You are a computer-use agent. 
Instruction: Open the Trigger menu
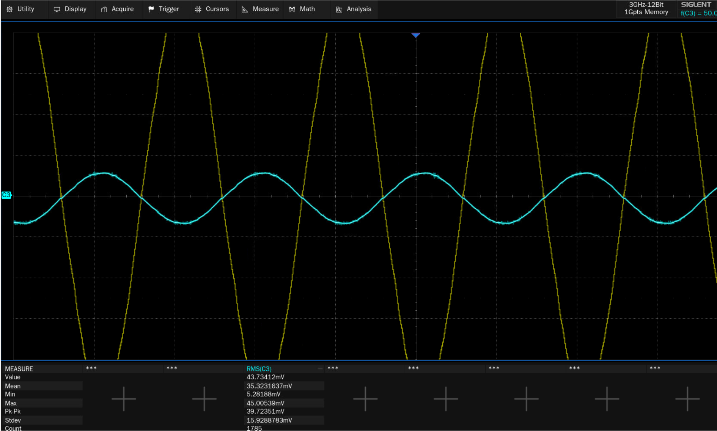coord(164,9)
